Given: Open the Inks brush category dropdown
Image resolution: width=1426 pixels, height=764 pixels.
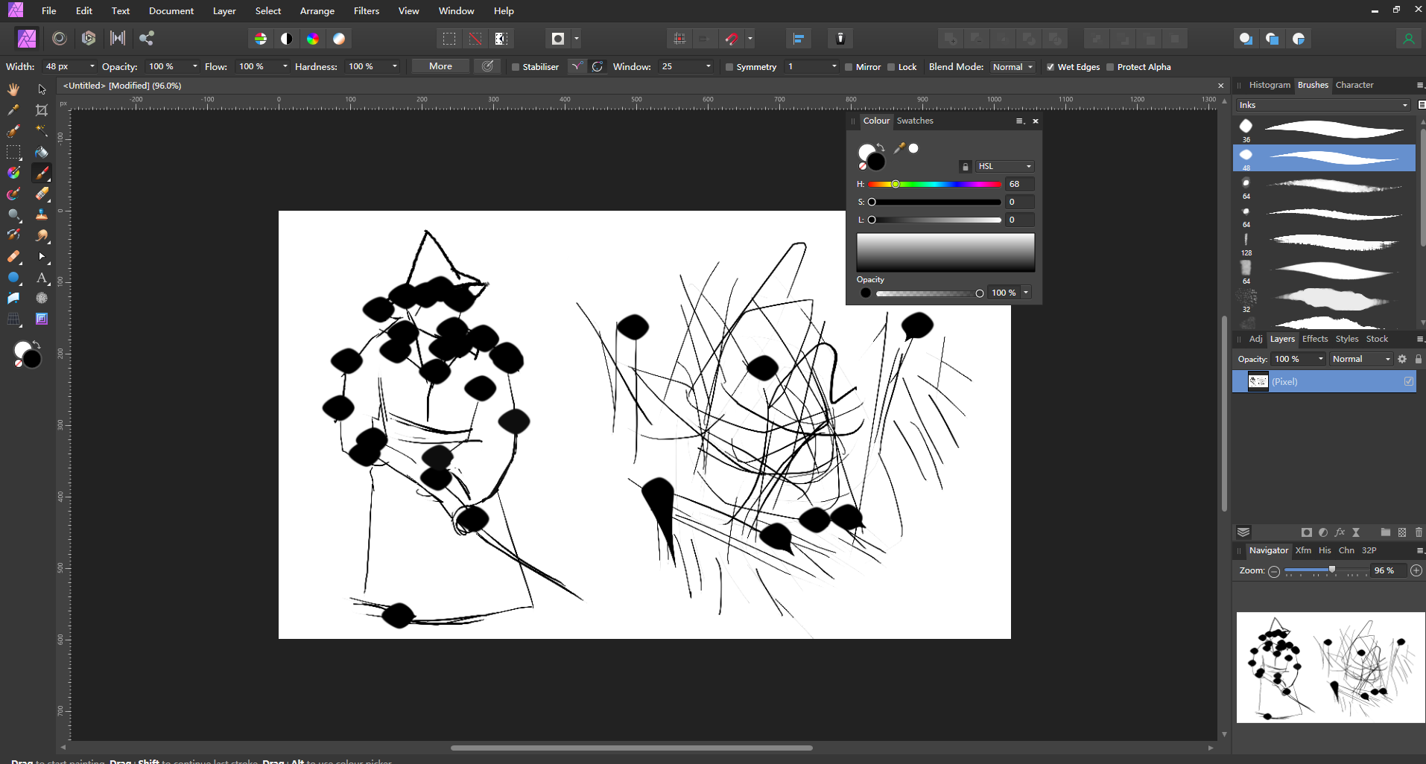Looking at the screenshot, I should click(1323, 105).
